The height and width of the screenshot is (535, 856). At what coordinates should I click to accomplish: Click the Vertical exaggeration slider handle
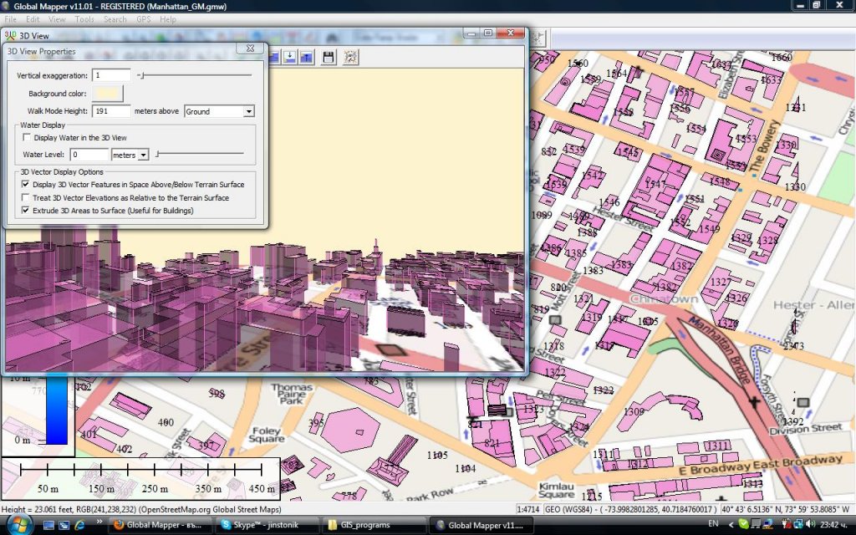142,75
